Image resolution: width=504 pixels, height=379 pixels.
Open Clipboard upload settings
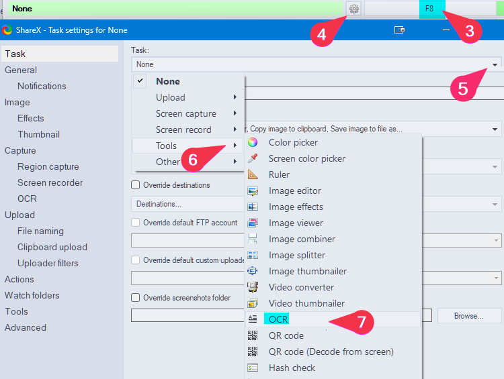(x=52, y=247)
